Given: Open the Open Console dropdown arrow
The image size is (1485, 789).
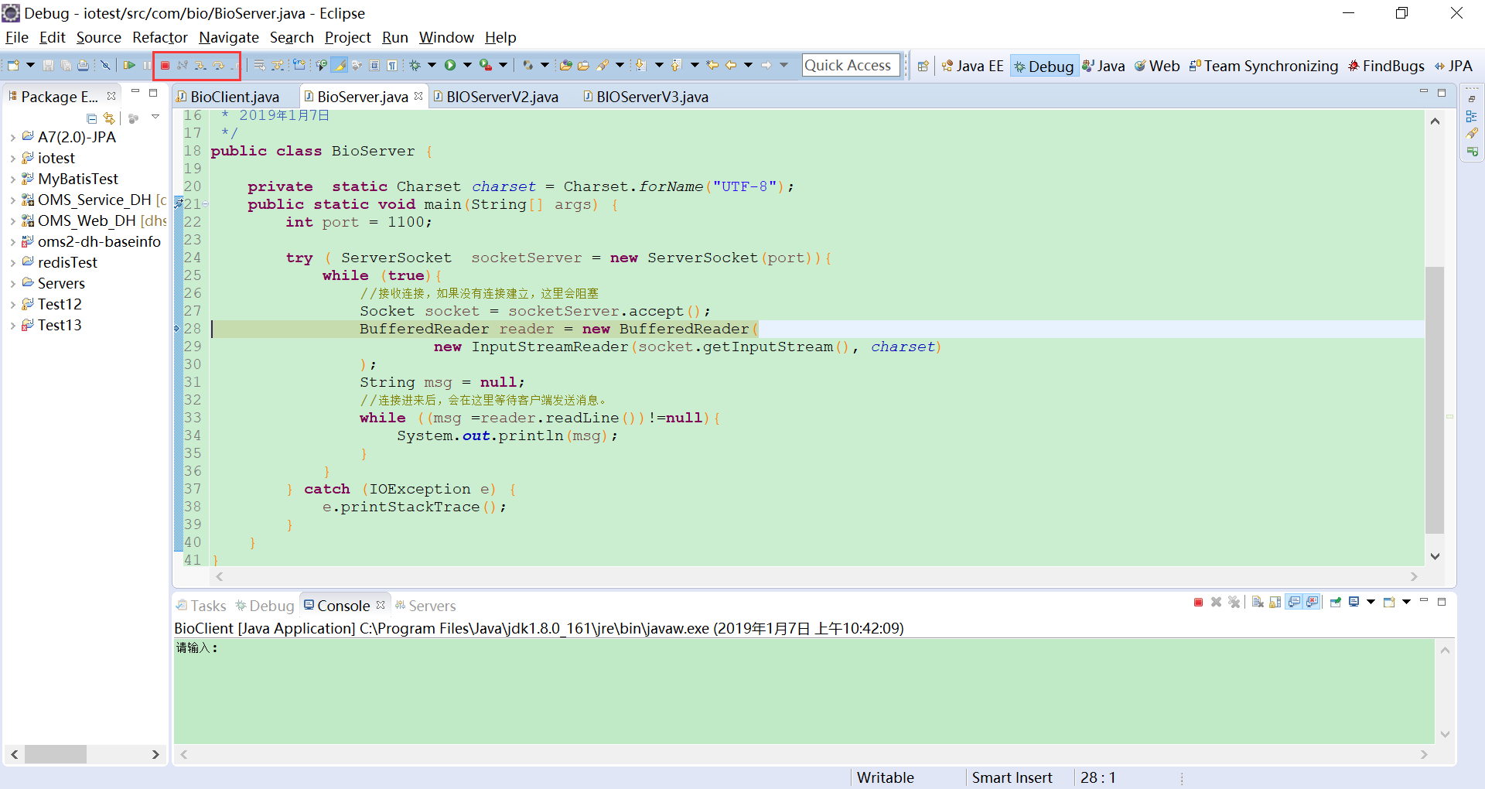Looking at the screenshot, I should (1406, 602).
